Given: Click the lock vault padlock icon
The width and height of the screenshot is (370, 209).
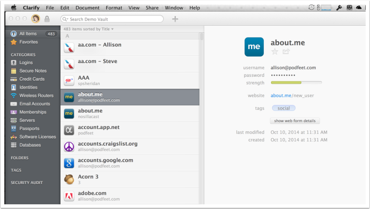Looking at the screenshot, I should 47,19.
